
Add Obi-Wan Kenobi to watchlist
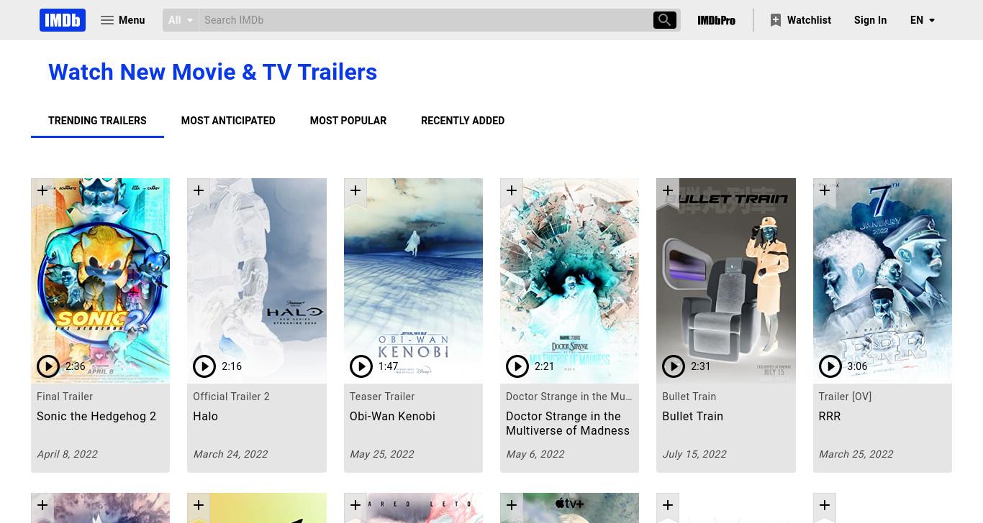[x=355, y=192]
